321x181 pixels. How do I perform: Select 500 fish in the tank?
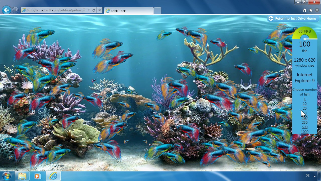(x=304, y=127)
